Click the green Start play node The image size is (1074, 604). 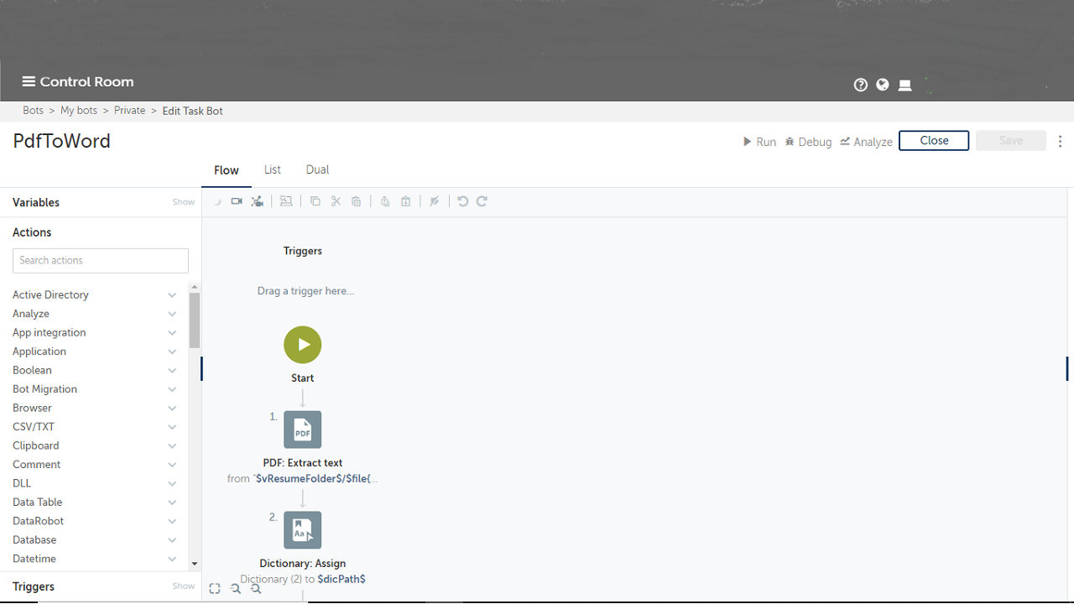[303, 345]
